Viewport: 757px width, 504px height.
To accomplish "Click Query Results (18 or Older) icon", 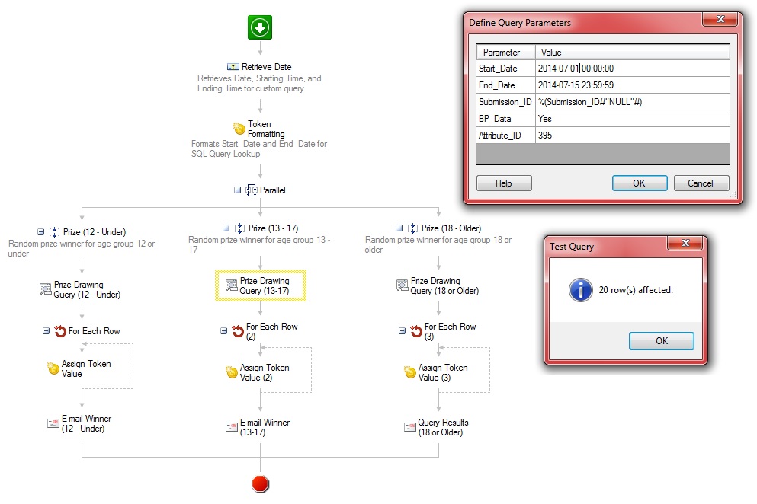I will (409, 427).
